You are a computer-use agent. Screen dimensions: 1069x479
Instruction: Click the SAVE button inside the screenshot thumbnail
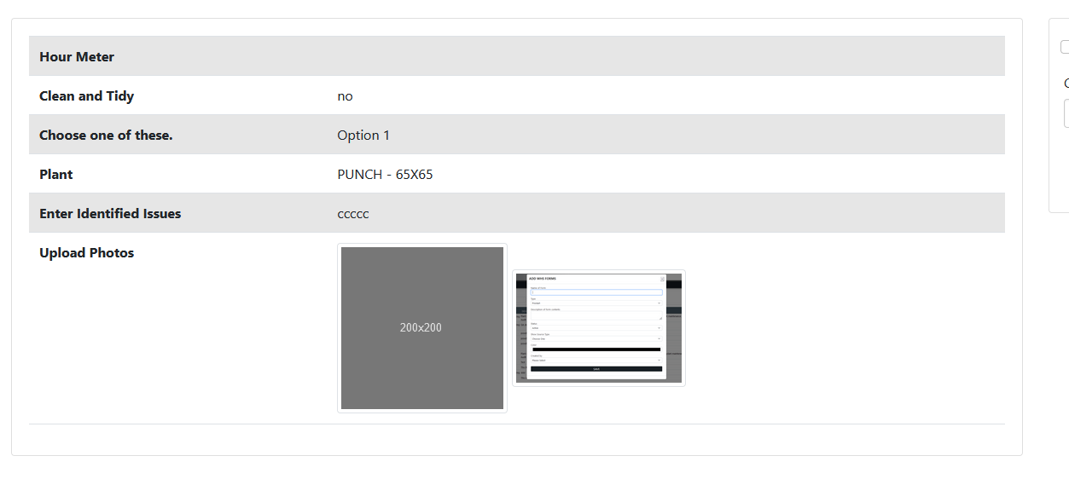click(x=596, y=369)
